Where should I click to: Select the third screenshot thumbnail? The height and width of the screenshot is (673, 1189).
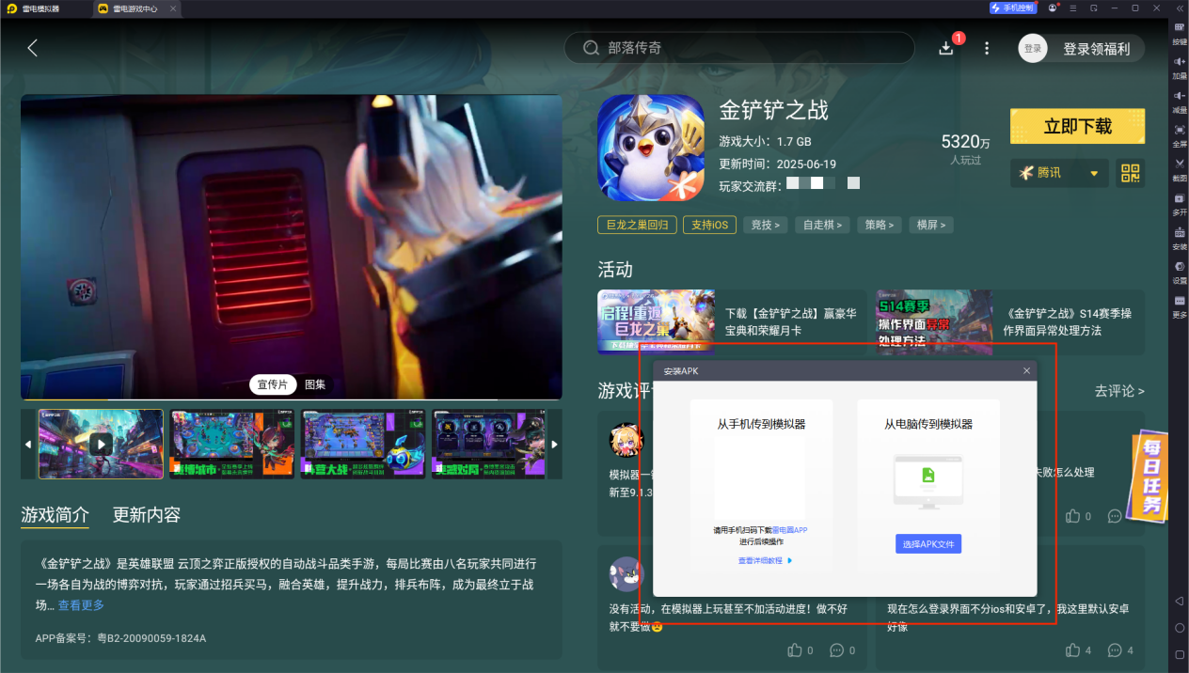coord(363,444)
